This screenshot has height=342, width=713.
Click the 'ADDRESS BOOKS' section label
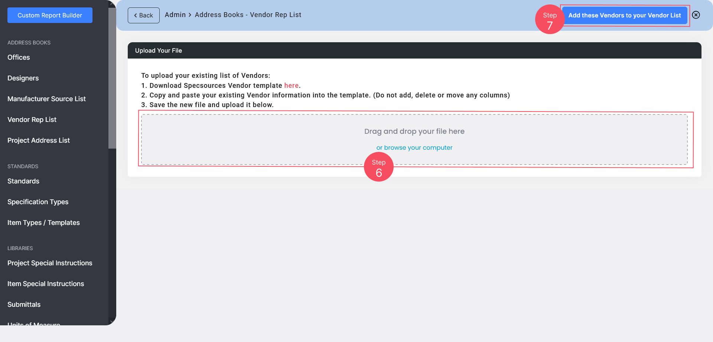coord(29,43)
